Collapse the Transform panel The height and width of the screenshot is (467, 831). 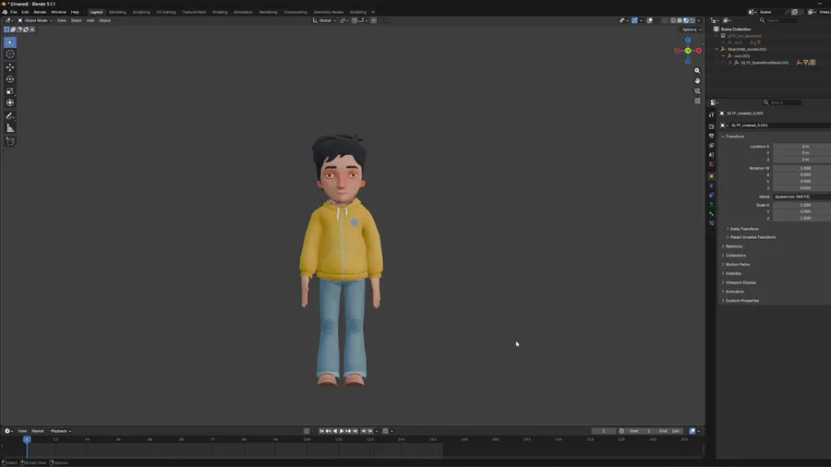click(733, 137)
